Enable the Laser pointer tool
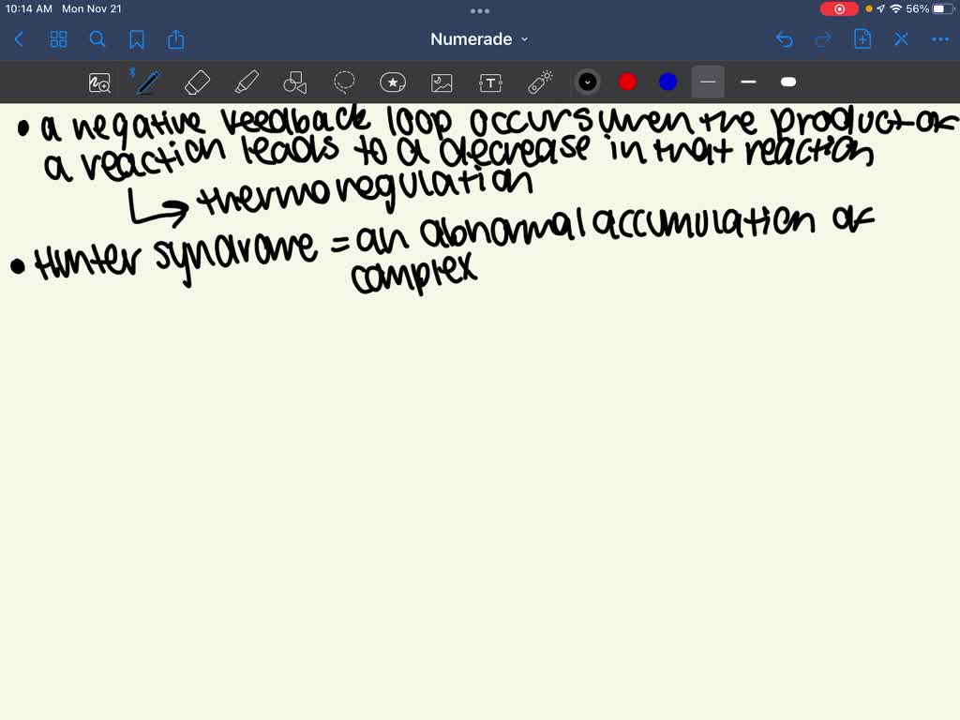The height and width of the screenshot is (720, 960). (539, 82)
